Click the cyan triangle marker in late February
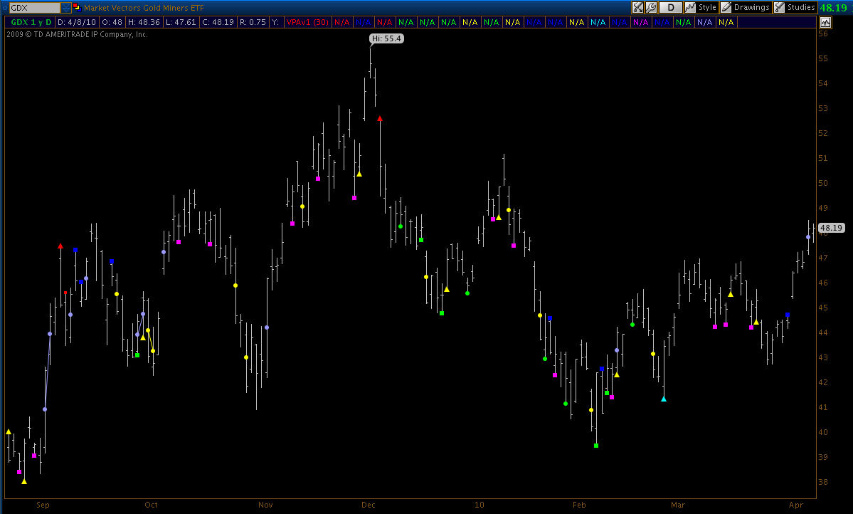Screen dimensions: 853x514 point(663,399)
